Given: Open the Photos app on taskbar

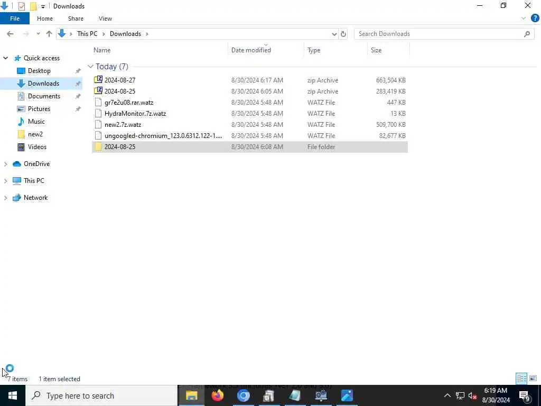Looking at the screenshot, I should coord(347,395).
